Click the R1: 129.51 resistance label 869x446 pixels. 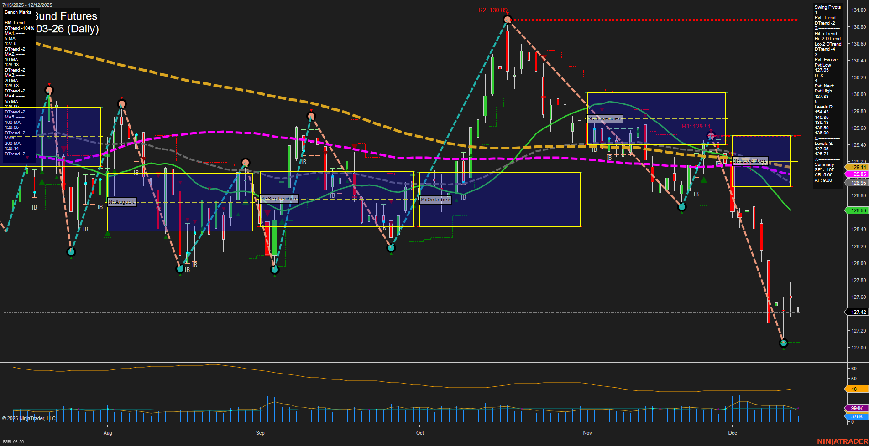696,127
